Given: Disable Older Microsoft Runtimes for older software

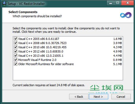Looking at the screenshot, I should [x=16, y=64].
